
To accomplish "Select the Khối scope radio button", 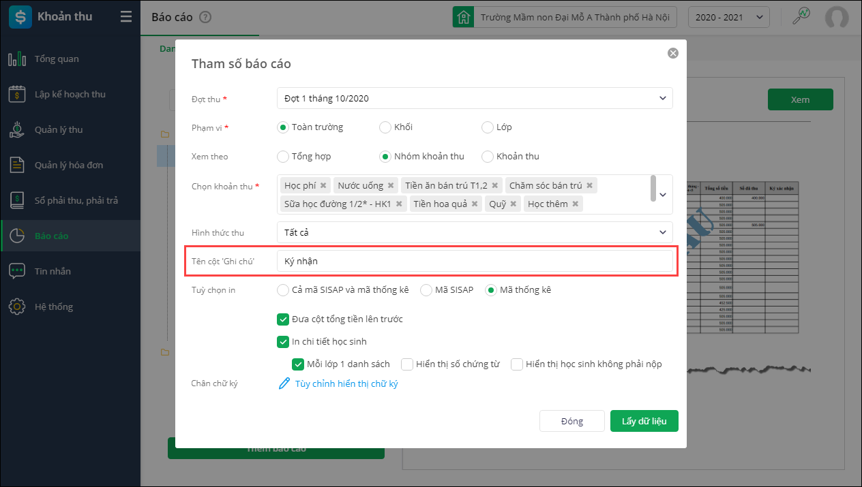I will 385,127.
